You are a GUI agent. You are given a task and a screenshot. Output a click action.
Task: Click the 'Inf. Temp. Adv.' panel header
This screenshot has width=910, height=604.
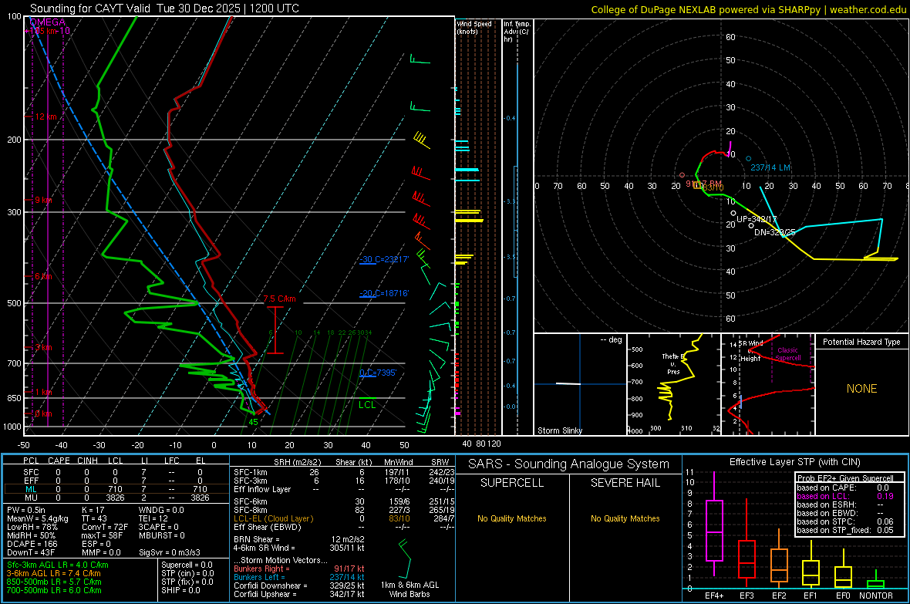pos(517,32)
